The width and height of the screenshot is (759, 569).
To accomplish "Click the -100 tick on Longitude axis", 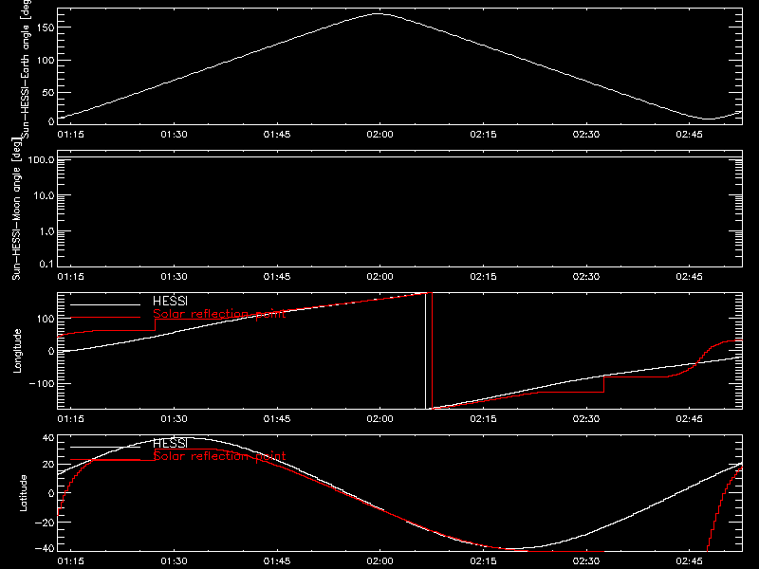I will [42, 383].
